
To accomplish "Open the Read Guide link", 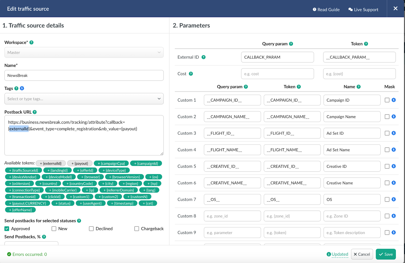I will pos(326,10).
